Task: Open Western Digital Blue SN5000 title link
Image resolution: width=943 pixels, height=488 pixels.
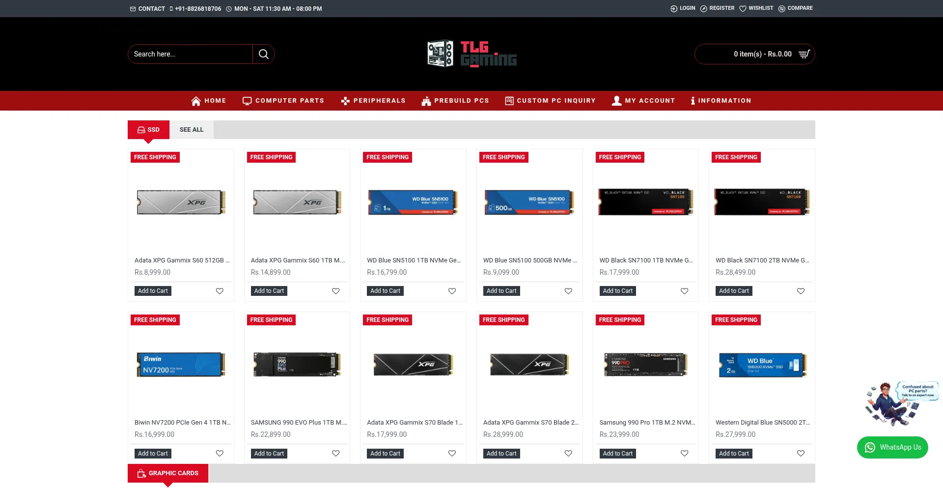Action: (x=763, y=423)
